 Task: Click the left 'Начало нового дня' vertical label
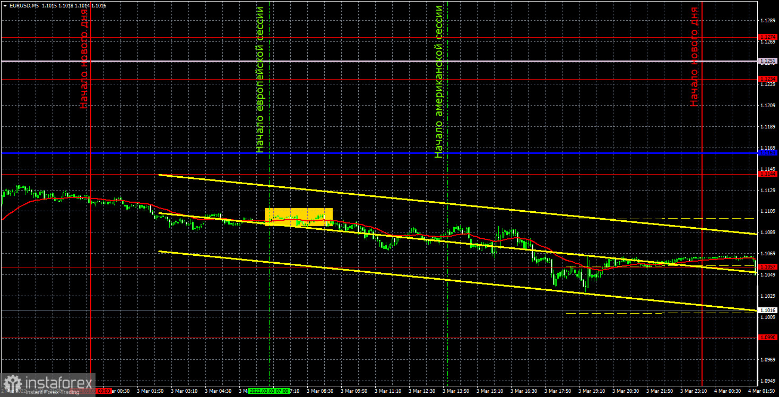(x=83, y=58)
